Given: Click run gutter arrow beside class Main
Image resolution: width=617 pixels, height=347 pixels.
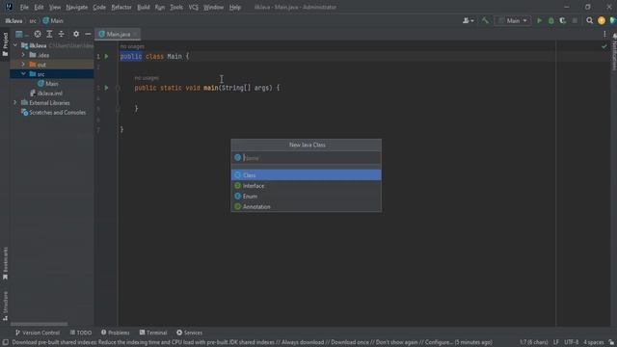Looking at the screenshot, I should [x=106, y=56].
